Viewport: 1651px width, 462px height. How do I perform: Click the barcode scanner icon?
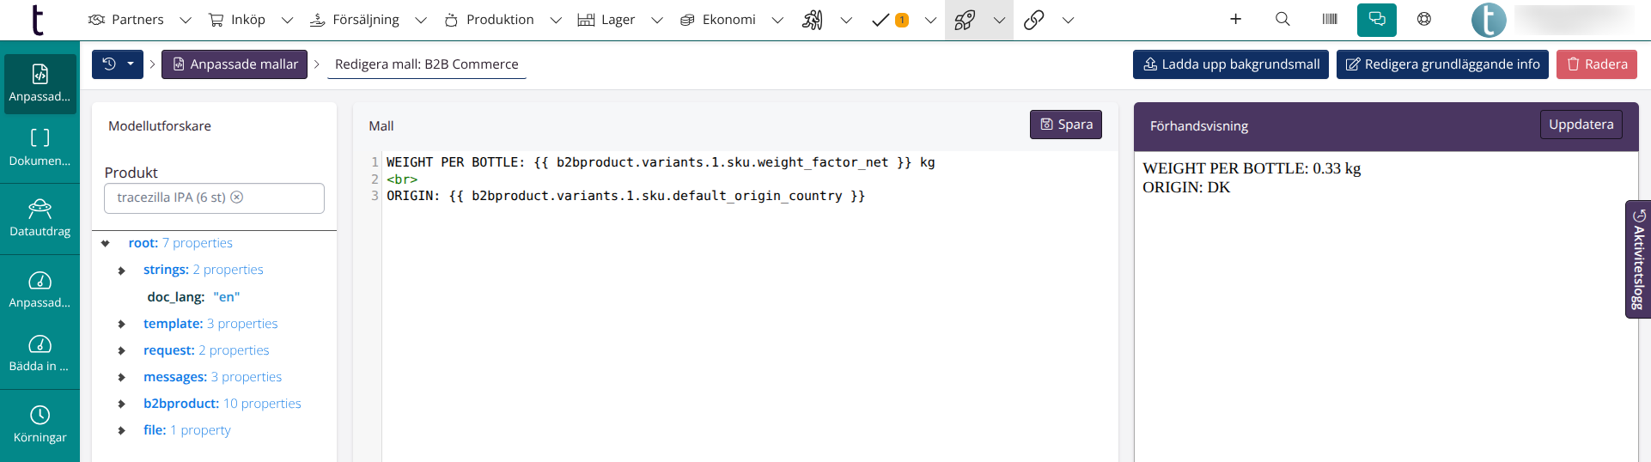[x=1330, y=19]
